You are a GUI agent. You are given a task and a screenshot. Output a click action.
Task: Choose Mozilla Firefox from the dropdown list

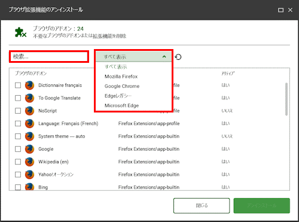click(x=121, y=77)
